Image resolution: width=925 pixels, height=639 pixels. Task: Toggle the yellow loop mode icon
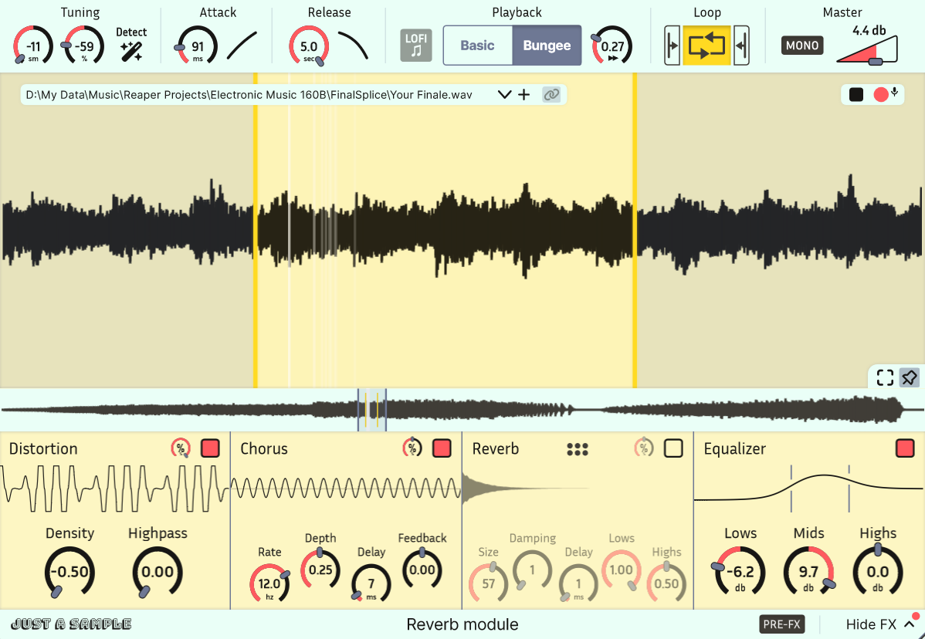(x=706, y=46)
